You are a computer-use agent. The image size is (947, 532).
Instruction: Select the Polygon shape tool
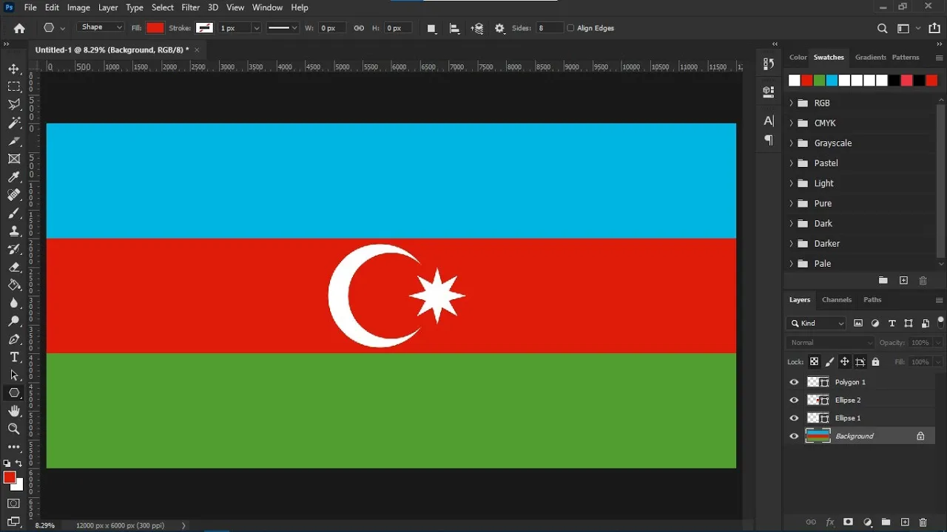click(x=14, y=393)
